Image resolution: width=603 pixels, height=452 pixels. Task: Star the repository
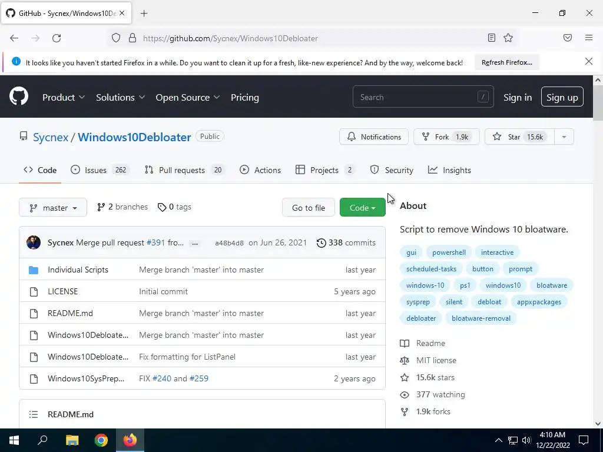point(519,137)
